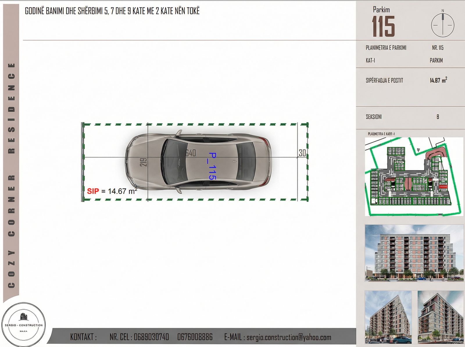Viewport: 465px width, 347px height.
Task: Select the 640 length dimension text
Action: click(x=191, y=153)
